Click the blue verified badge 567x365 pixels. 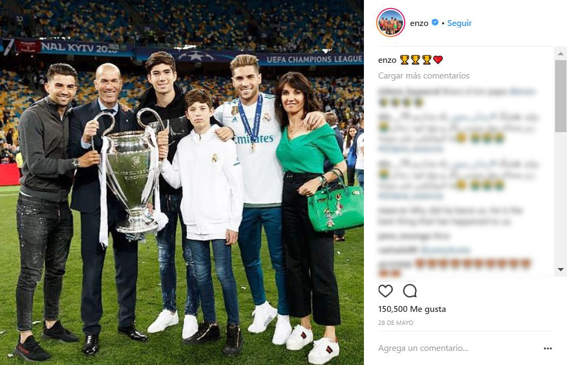[435, 22]
